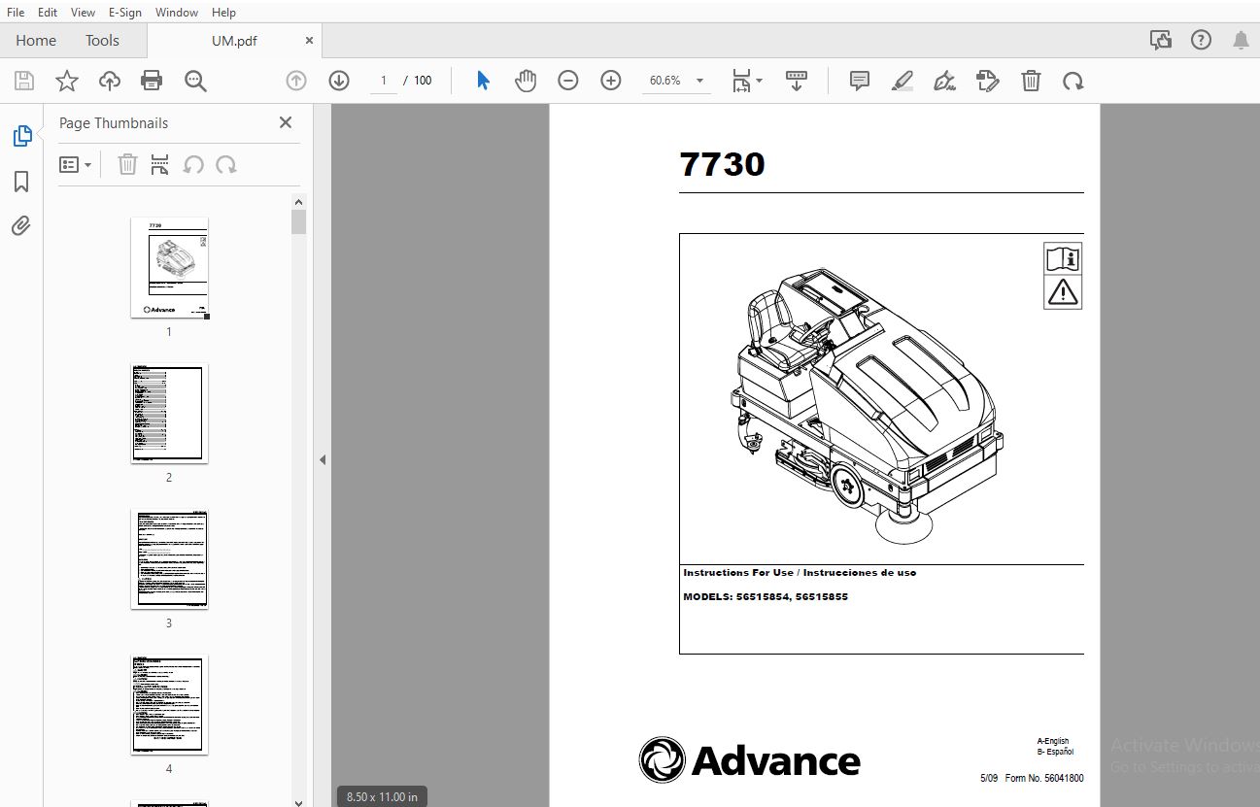Delete selected thumbnail page trash icon
This screenshot has width=1260, height=807.
point(127,164)
